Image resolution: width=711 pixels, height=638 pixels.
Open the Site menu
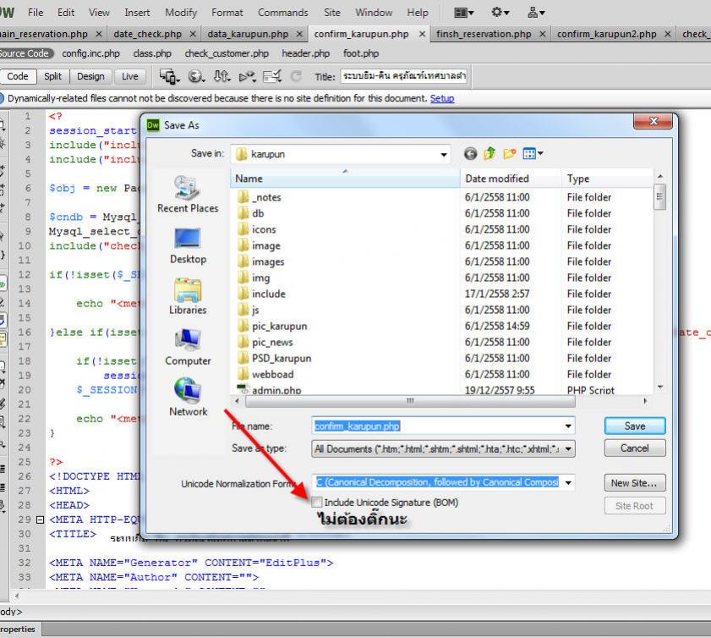click(x=332, y=13)
